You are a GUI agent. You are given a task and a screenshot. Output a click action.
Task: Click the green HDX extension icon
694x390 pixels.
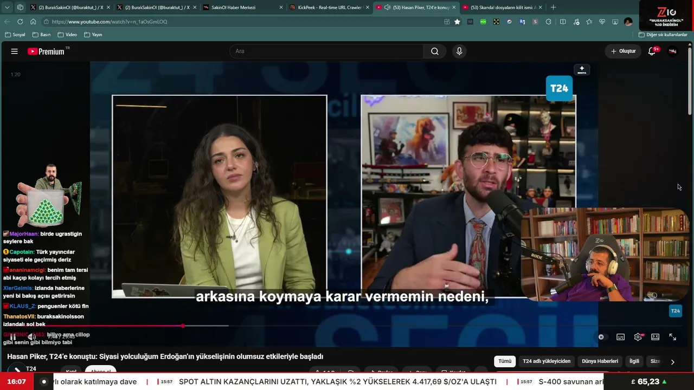[x=483, y=22]
